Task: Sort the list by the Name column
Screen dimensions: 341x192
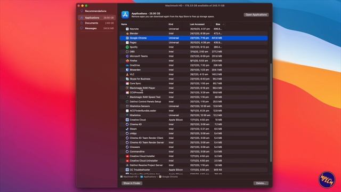Action: coord(124,24)
